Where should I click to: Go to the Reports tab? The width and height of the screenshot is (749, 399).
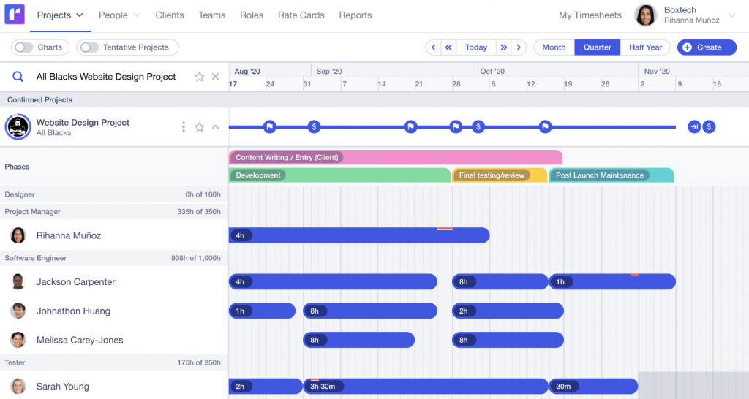[355, 15]
